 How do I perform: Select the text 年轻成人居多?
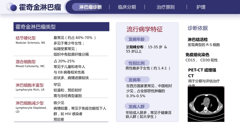click(136, 113)
